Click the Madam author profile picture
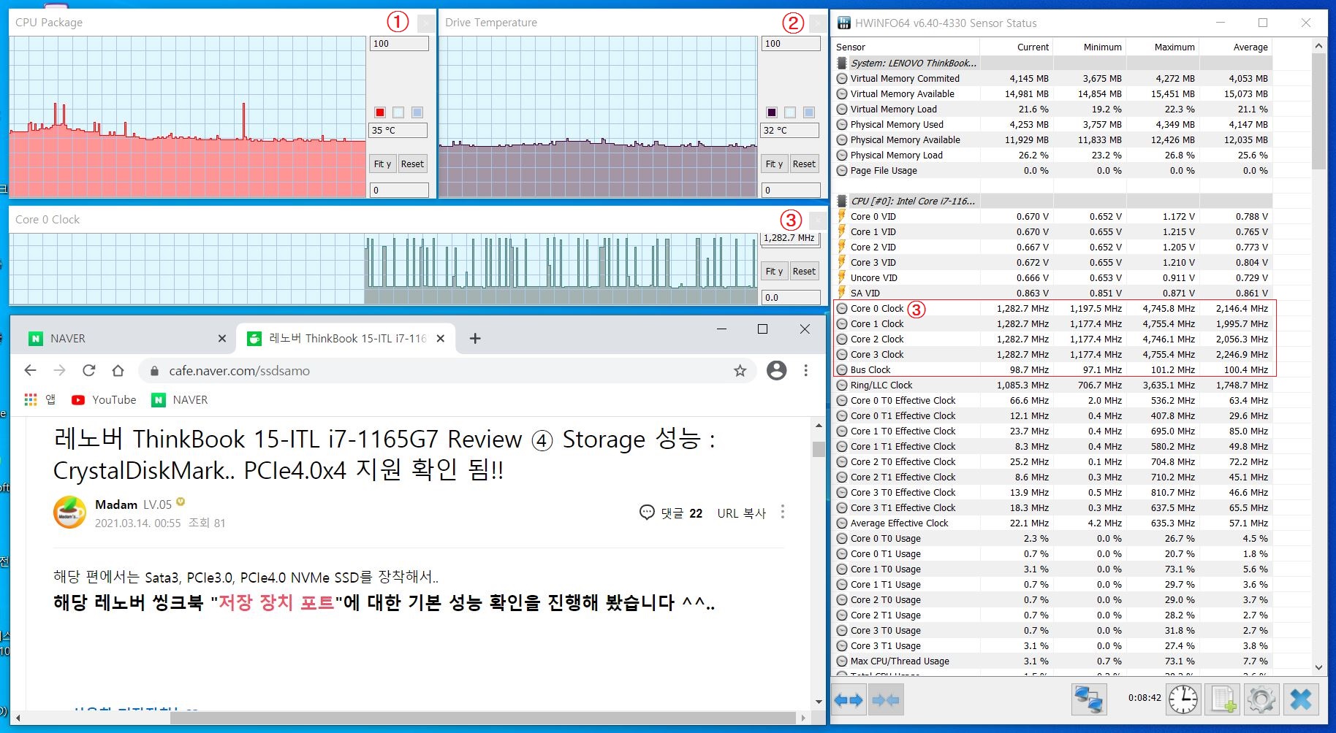 point(69,512)
